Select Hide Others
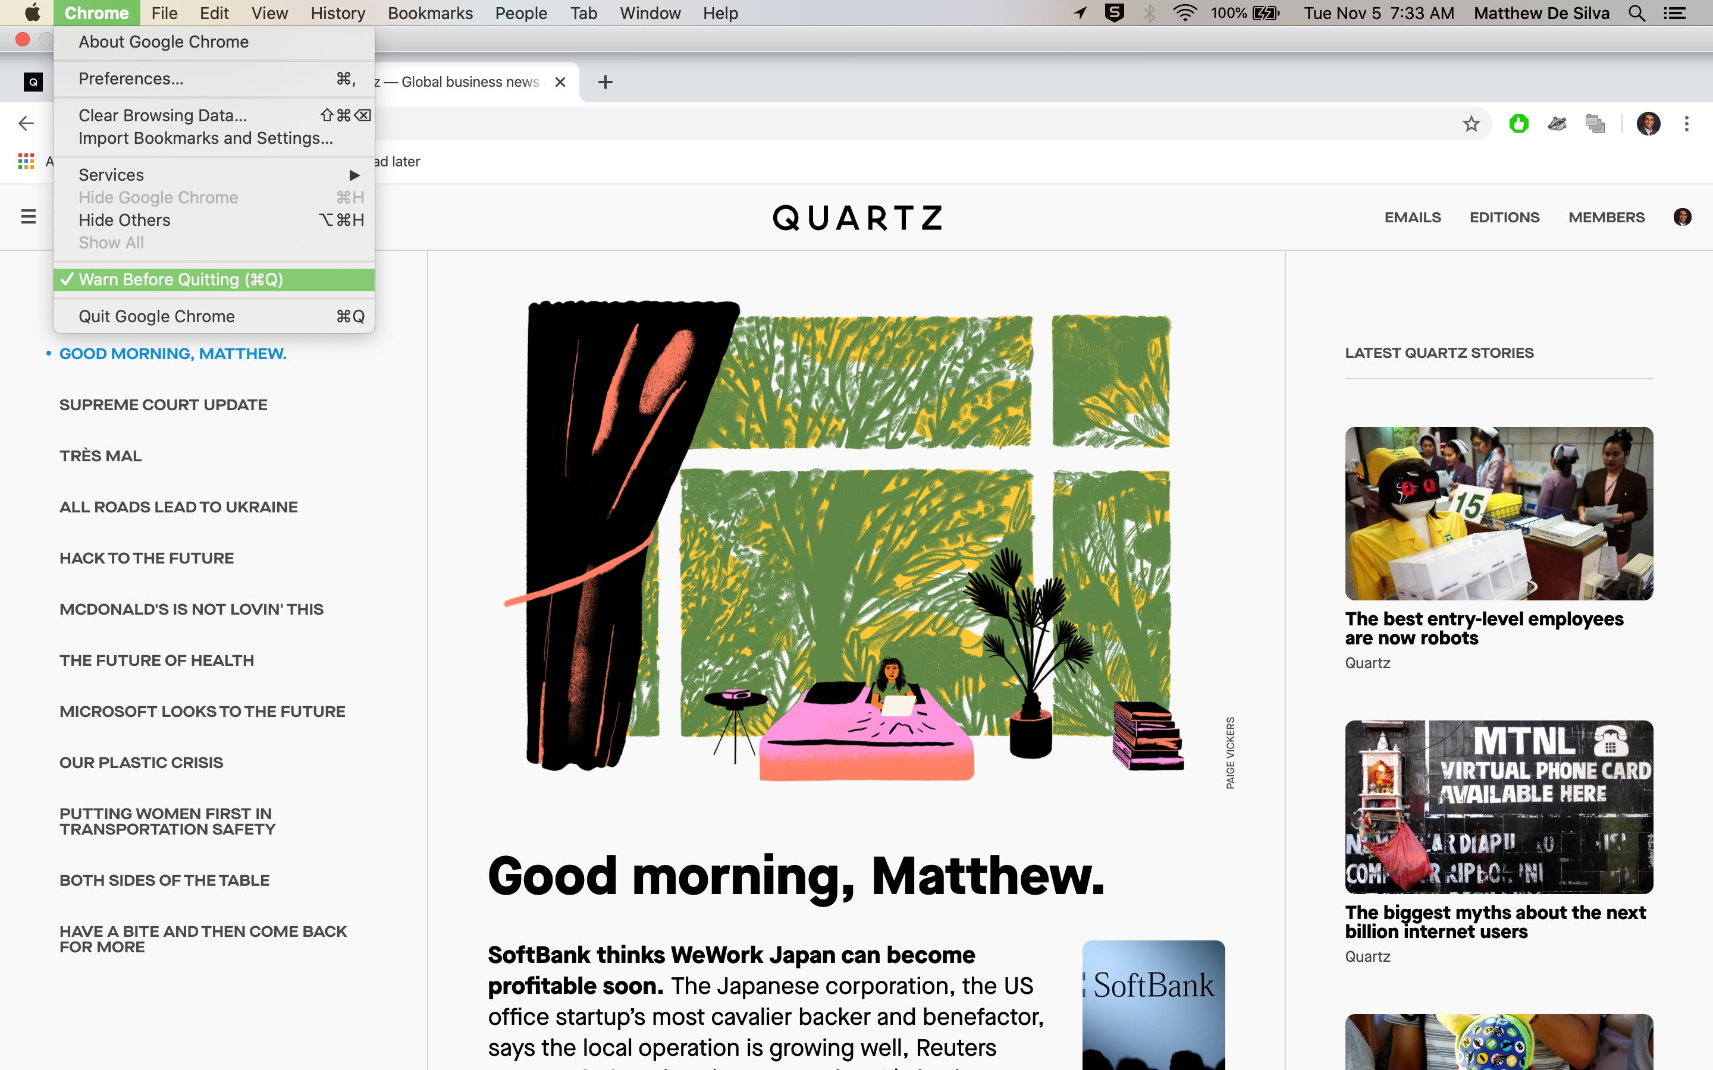Screen dimensions: 1713x1070 214,220
